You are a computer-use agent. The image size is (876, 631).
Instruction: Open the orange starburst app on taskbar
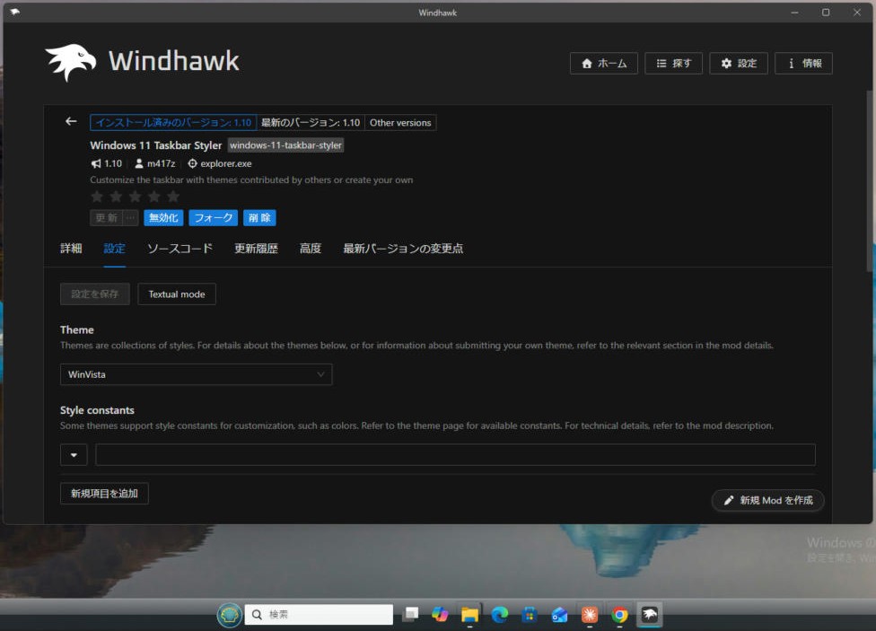pos(590,615)
